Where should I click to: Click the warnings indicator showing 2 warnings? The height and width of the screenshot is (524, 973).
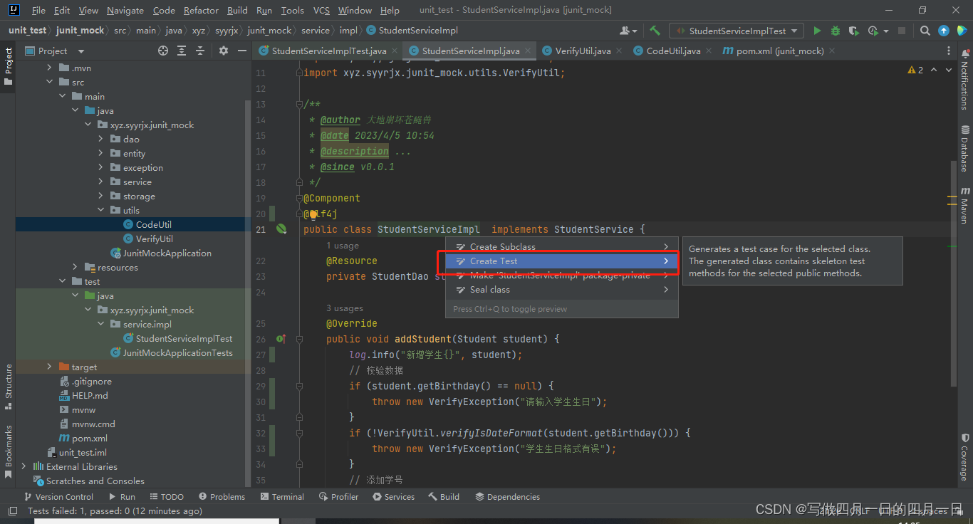[x=915, y=69]
